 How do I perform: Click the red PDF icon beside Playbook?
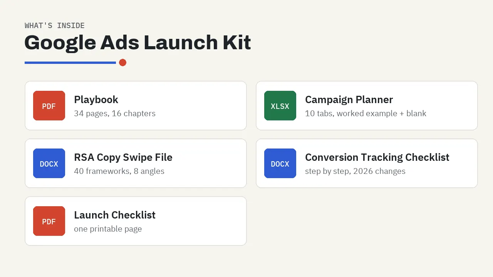click(x=49, y=105)
